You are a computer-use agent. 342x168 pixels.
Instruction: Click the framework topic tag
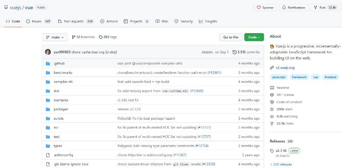[x=299, y=77]
